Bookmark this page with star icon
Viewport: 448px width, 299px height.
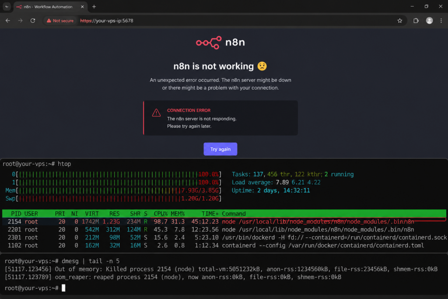400,21
